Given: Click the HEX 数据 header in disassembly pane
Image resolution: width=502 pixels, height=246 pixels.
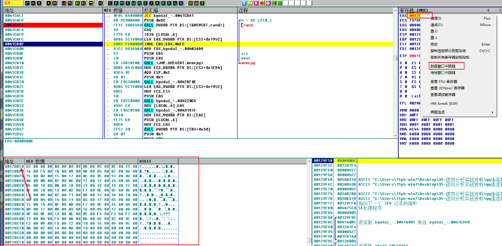Looking at the screenshot, I should click(123, 10).
